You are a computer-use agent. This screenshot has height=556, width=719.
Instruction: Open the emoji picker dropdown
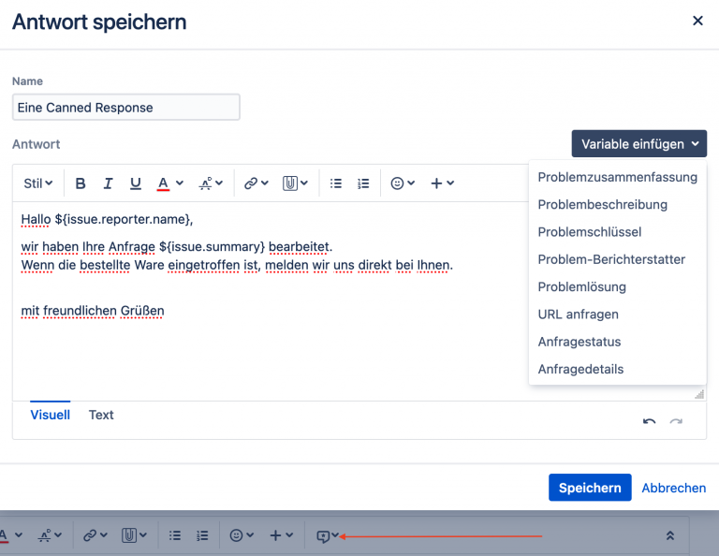[403, 183]
